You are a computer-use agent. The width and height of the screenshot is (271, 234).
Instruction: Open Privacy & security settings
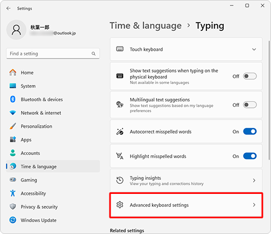coord(53,207)
